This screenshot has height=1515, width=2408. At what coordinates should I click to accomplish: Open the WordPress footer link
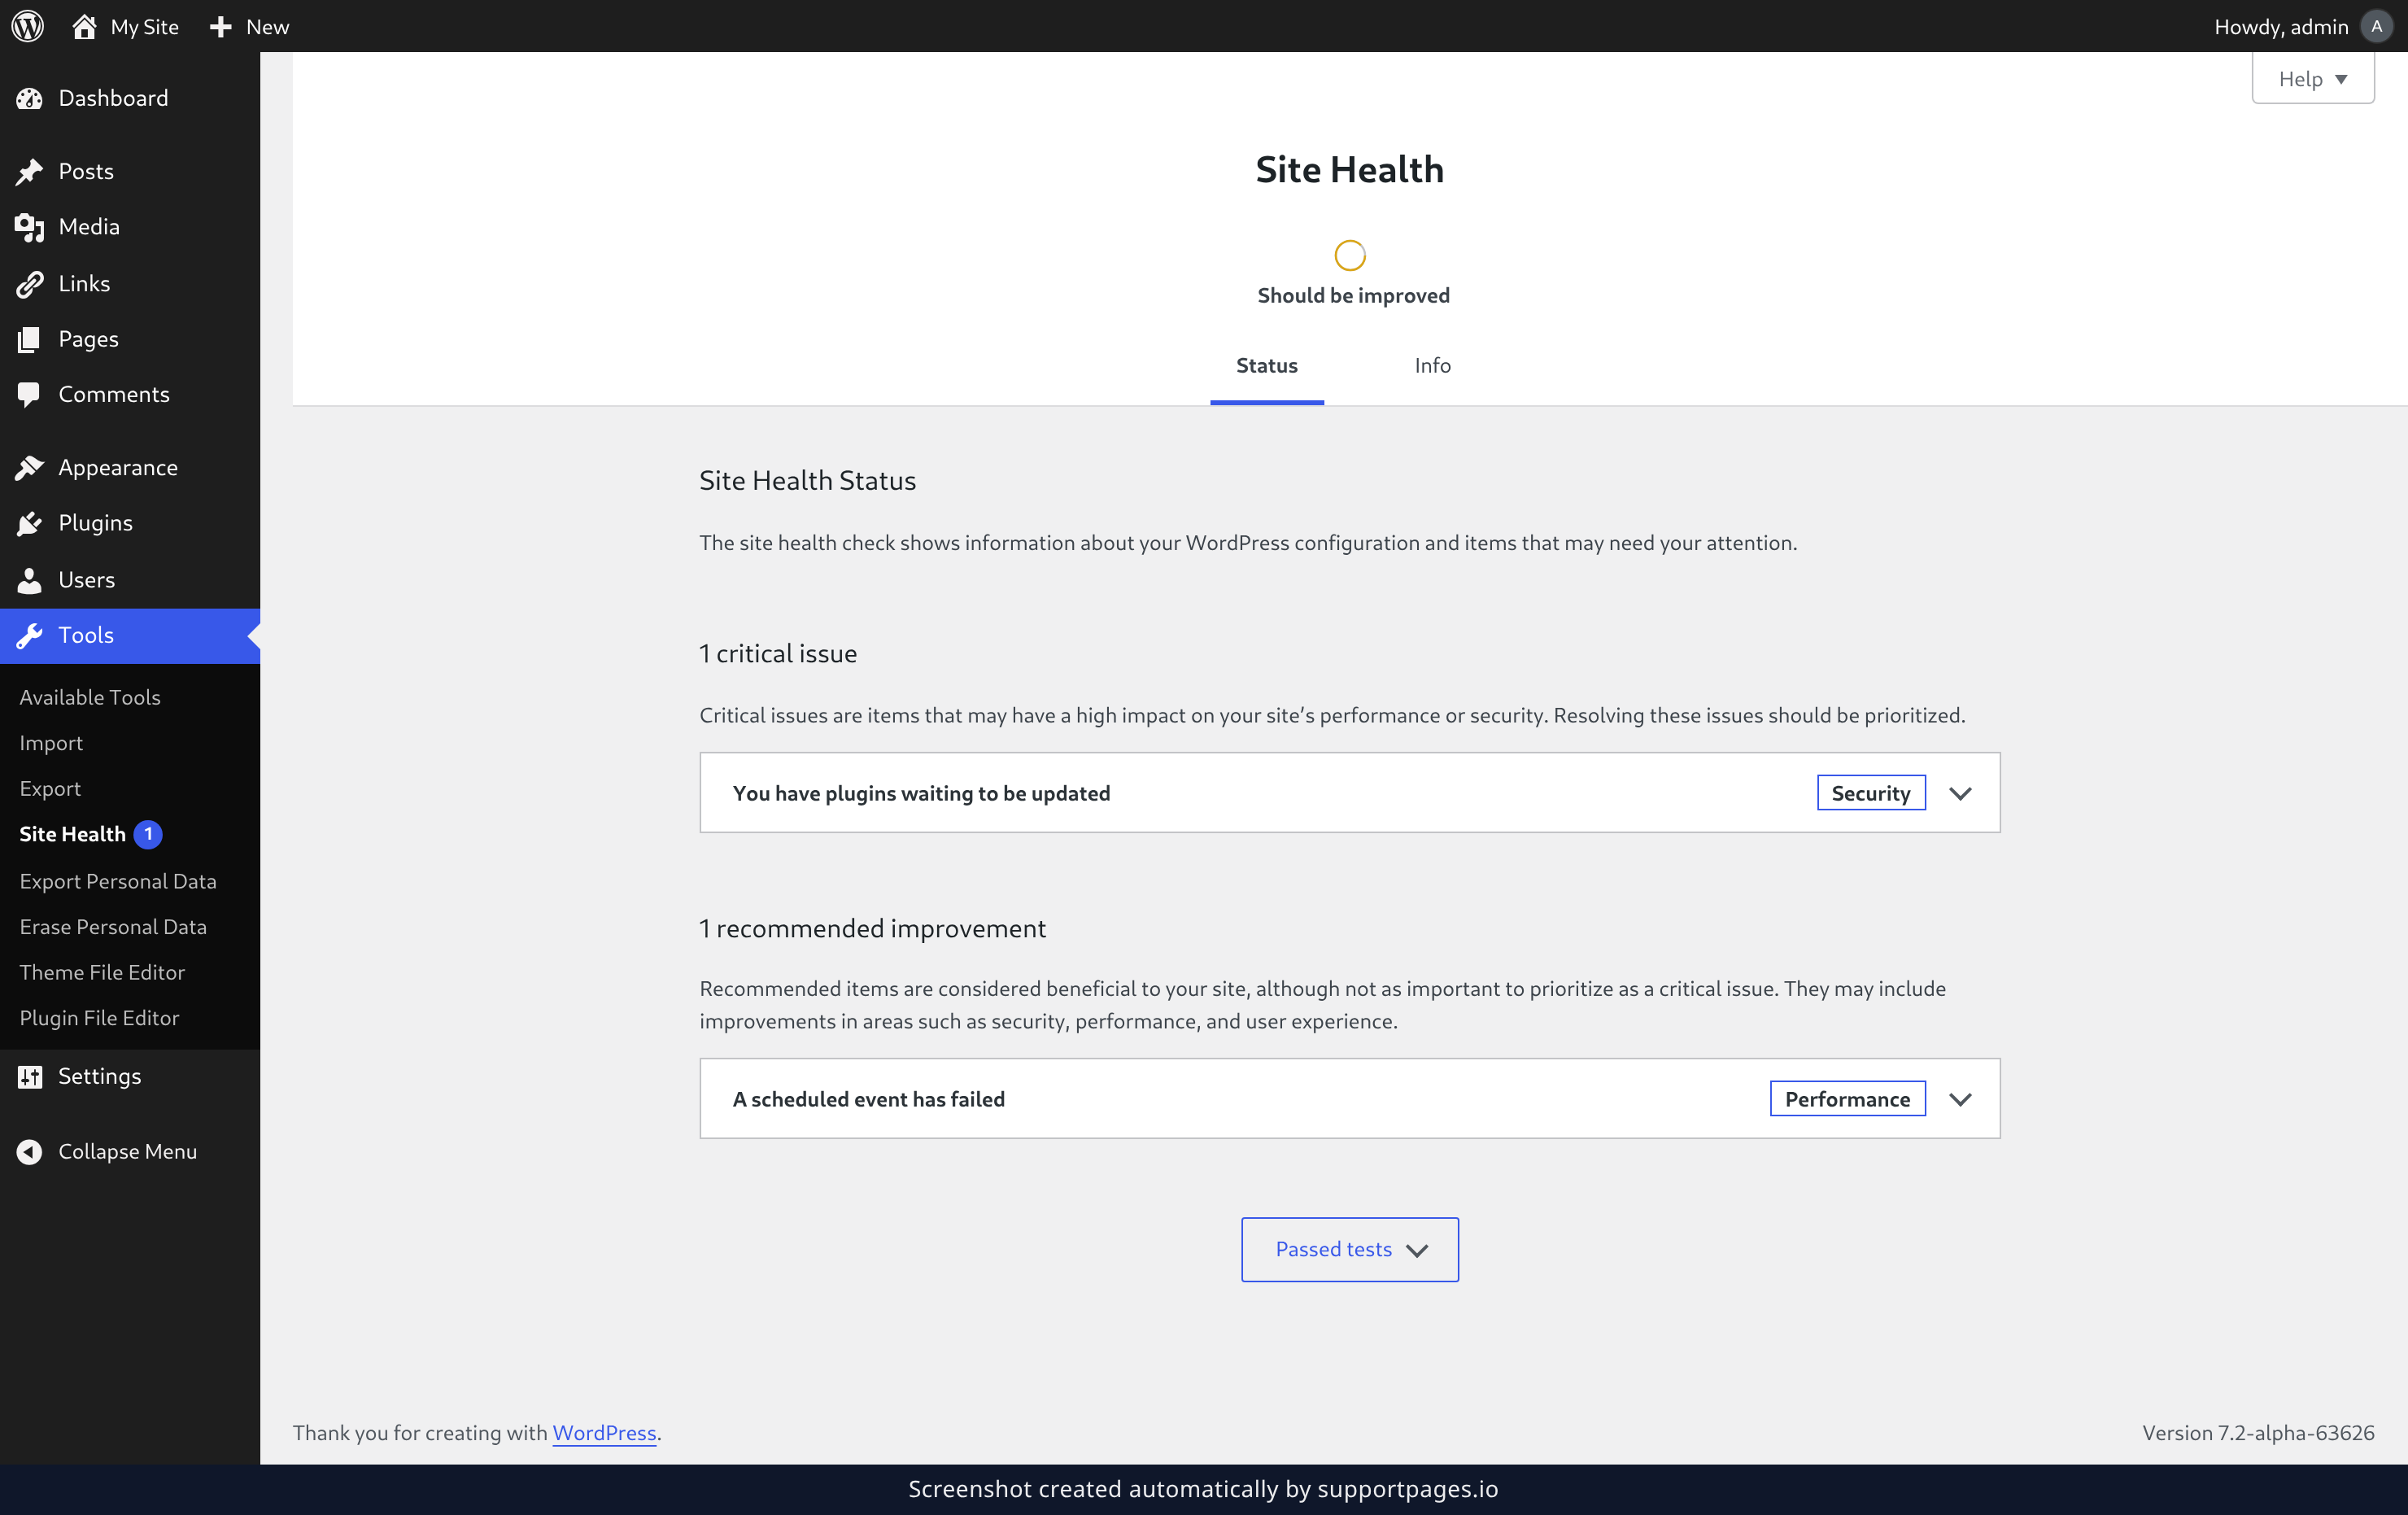[604, 1433]
